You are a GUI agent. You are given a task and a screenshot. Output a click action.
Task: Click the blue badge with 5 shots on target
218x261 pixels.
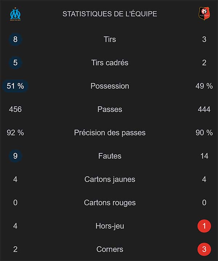pos(15,63)
